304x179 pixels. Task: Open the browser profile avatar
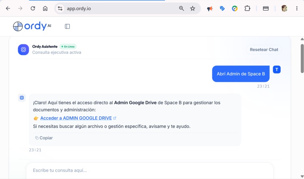click(284, 8)
